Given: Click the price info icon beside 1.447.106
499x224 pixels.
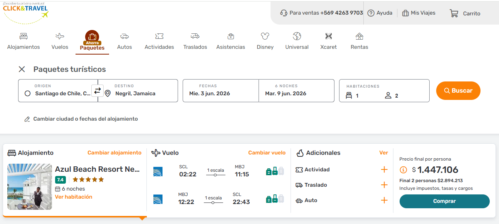Looking at the screenshot, I should (403, 169).
